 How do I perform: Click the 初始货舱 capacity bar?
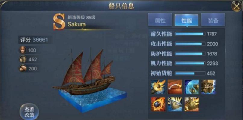[x=190, y=73]
